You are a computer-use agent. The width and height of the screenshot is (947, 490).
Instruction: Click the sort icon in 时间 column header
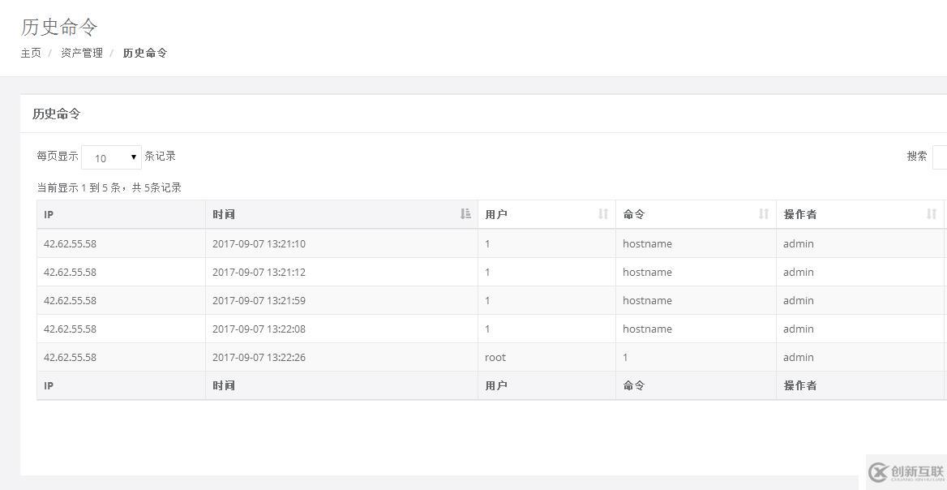tap(465, 214)
